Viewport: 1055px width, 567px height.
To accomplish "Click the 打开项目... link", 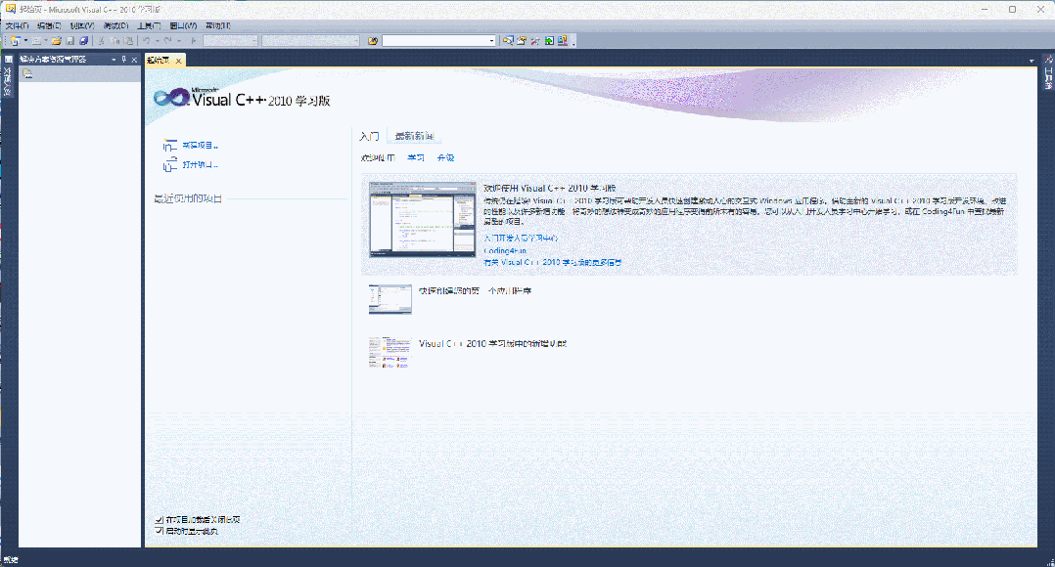I will 201,164.
